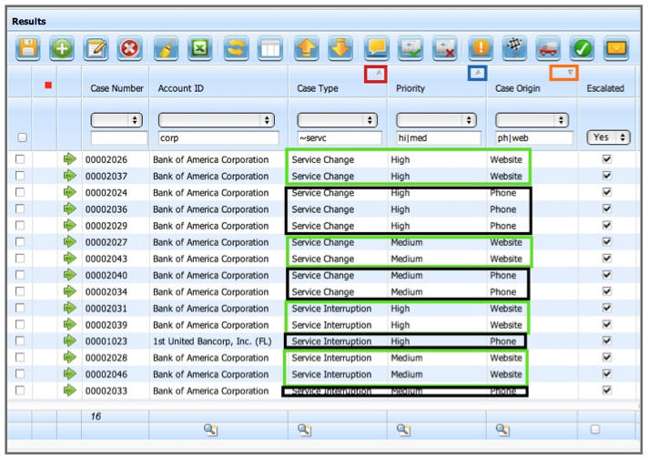
Task: Click the Case Type column header
Action: coord(318,88)
